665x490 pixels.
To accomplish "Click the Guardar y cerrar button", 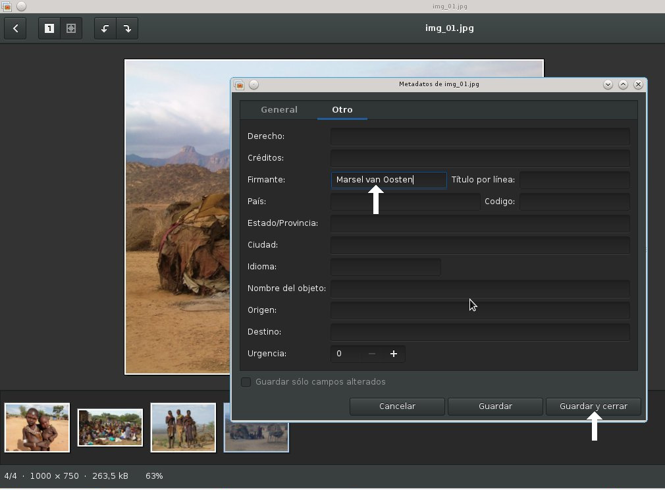I will (x=593, y=406).
